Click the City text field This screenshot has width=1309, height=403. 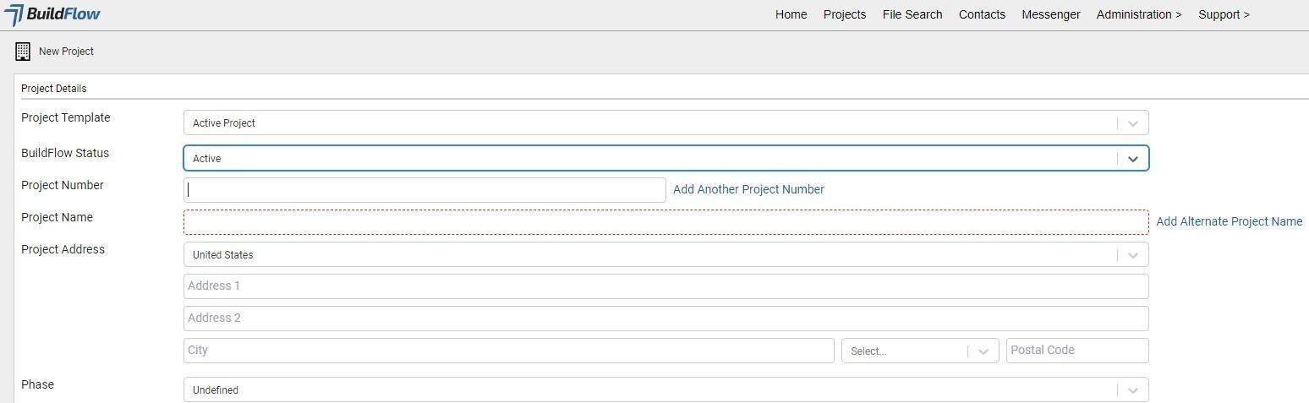pos(507,351)
